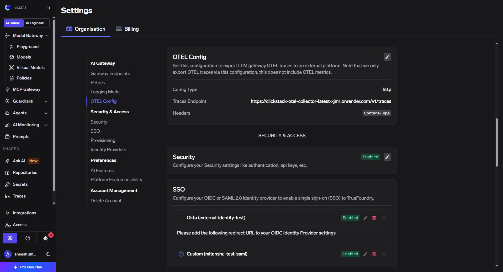Edit the Custom mitanshu-test-saml provider

[x=365, y=254]
